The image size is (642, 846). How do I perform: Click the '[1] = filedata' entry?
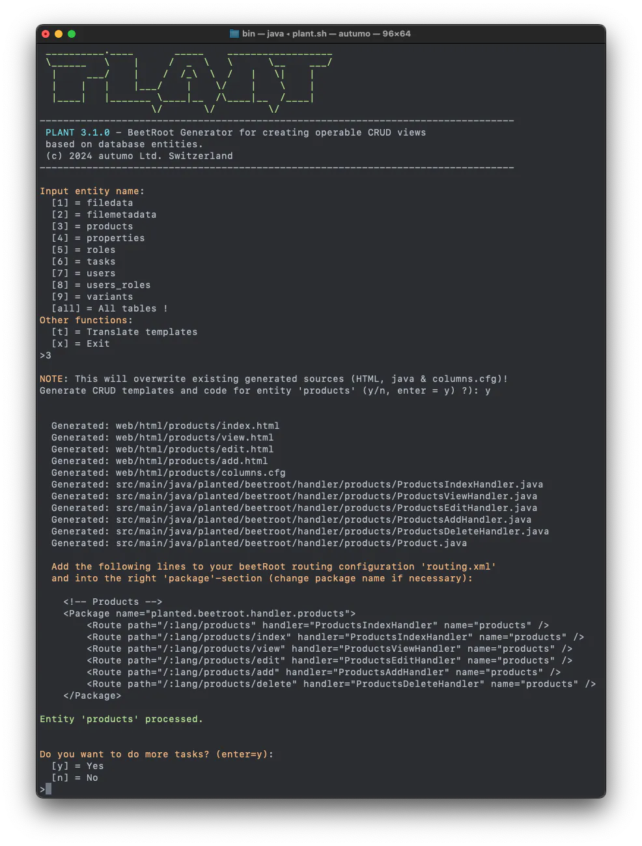click(x=92, y=203)
